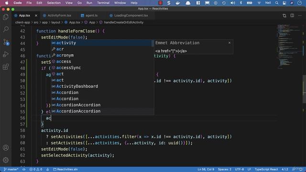
Task: Open the Search view in activity bar
Action: [6, 29]
